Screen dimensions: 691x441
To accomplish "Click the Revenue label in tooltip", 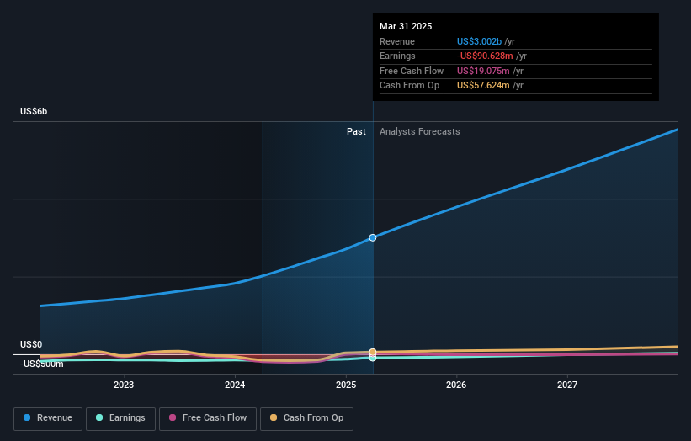I will coord(397,41).
